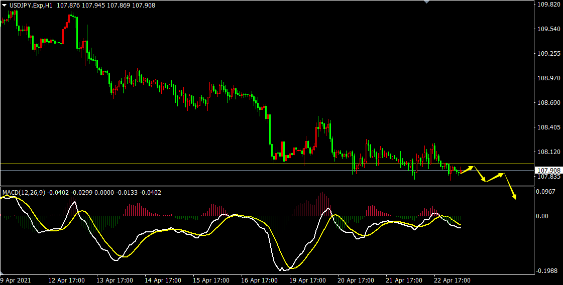
Task: Click the USDJPY.Exp,H1 chart title text
Action: click(x=31, y=5)
